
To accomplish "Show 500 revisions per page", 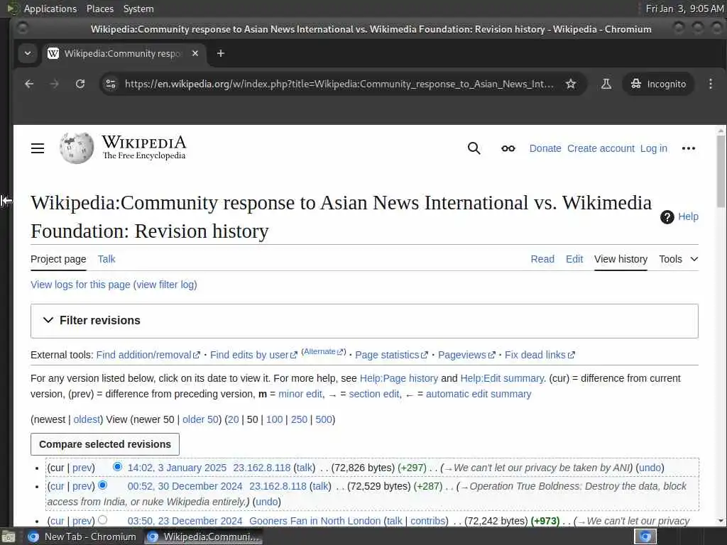I will pos(324,419).
